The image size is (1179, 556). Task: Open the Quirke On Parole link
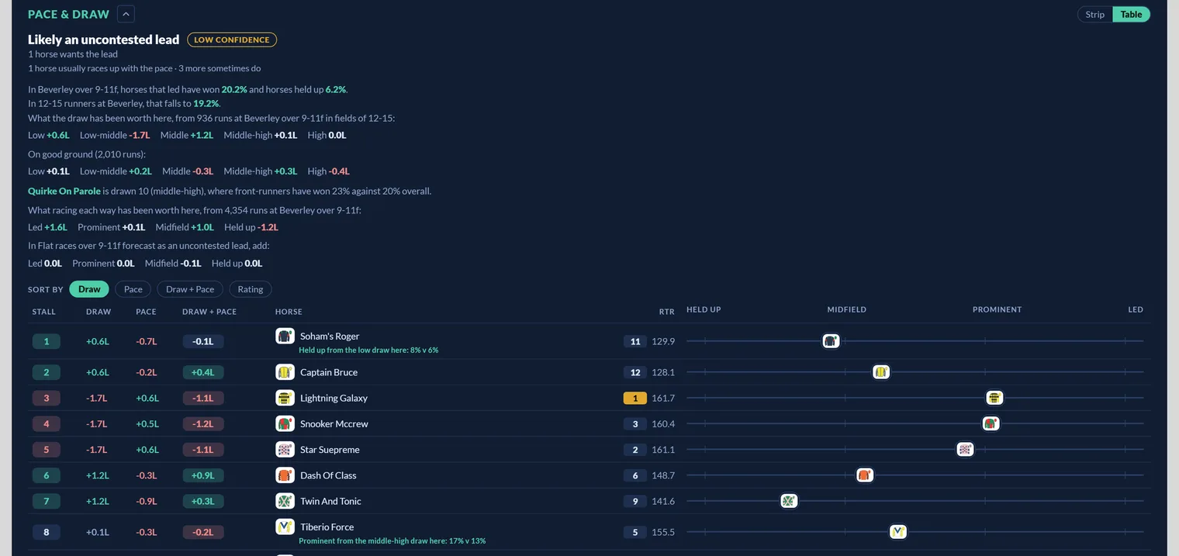point(64,191)
